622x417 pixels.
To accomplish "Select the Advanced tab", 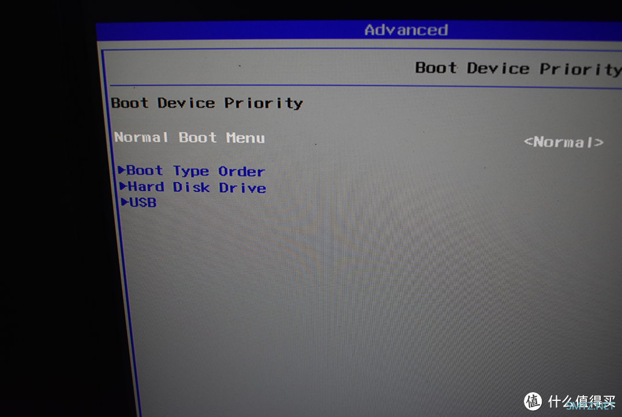I will coord(406,30).
